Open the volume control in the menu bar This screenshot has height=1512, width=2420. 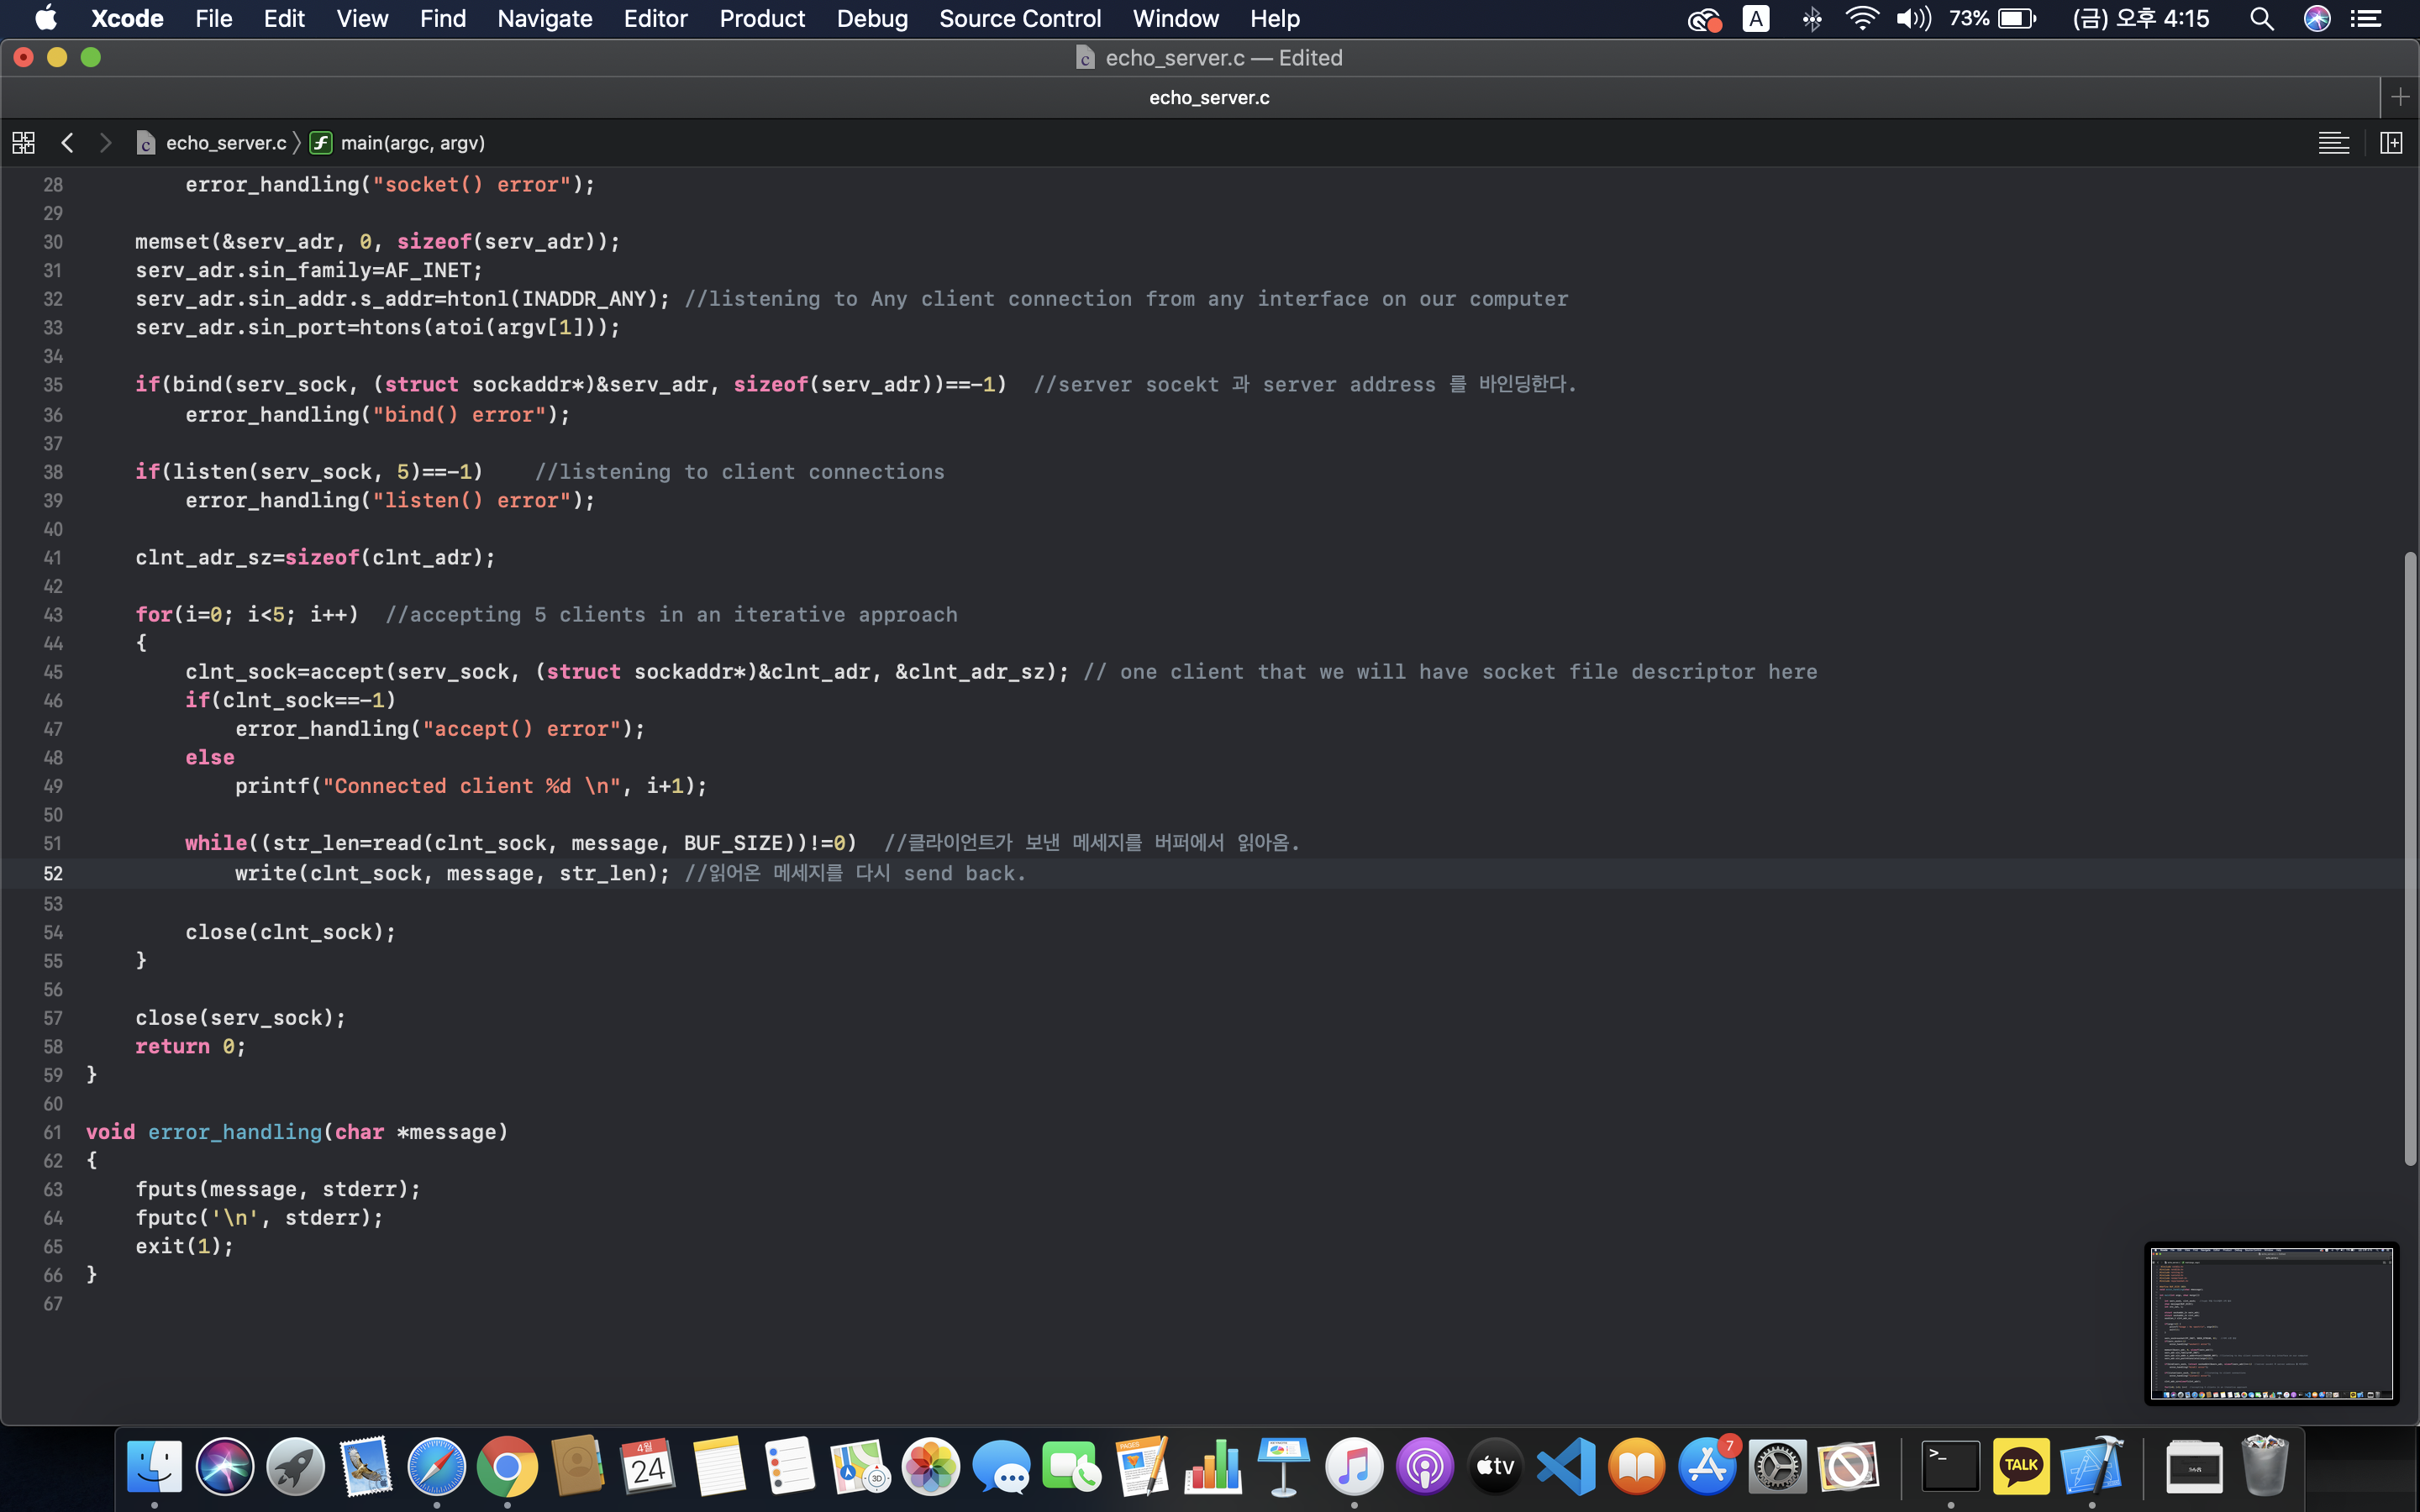pyautogui.click(x=1912, y=19)
